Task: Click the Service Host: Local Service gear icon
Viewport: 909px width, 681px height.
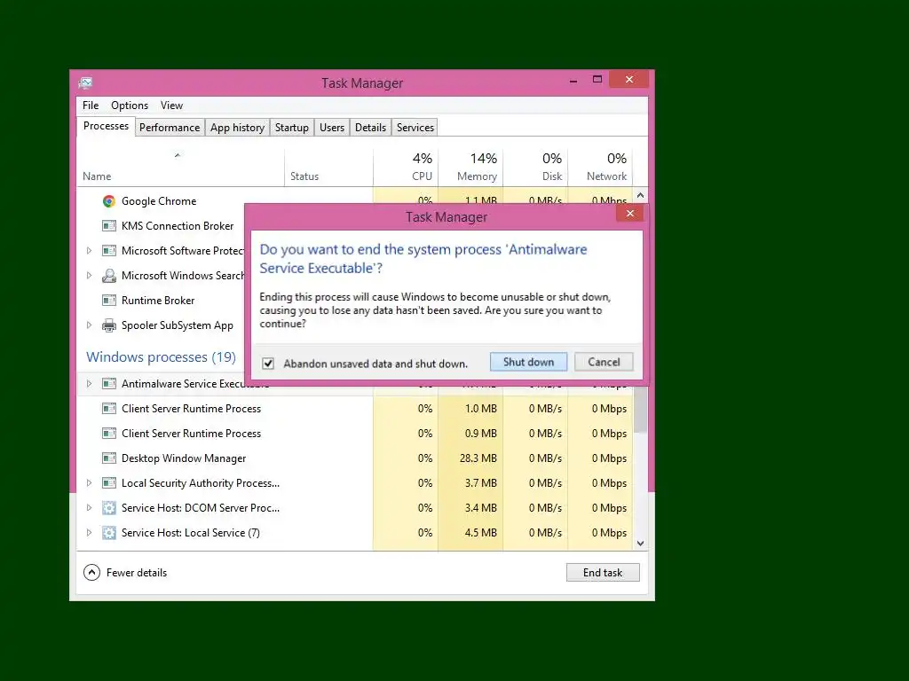Action: 108,533
